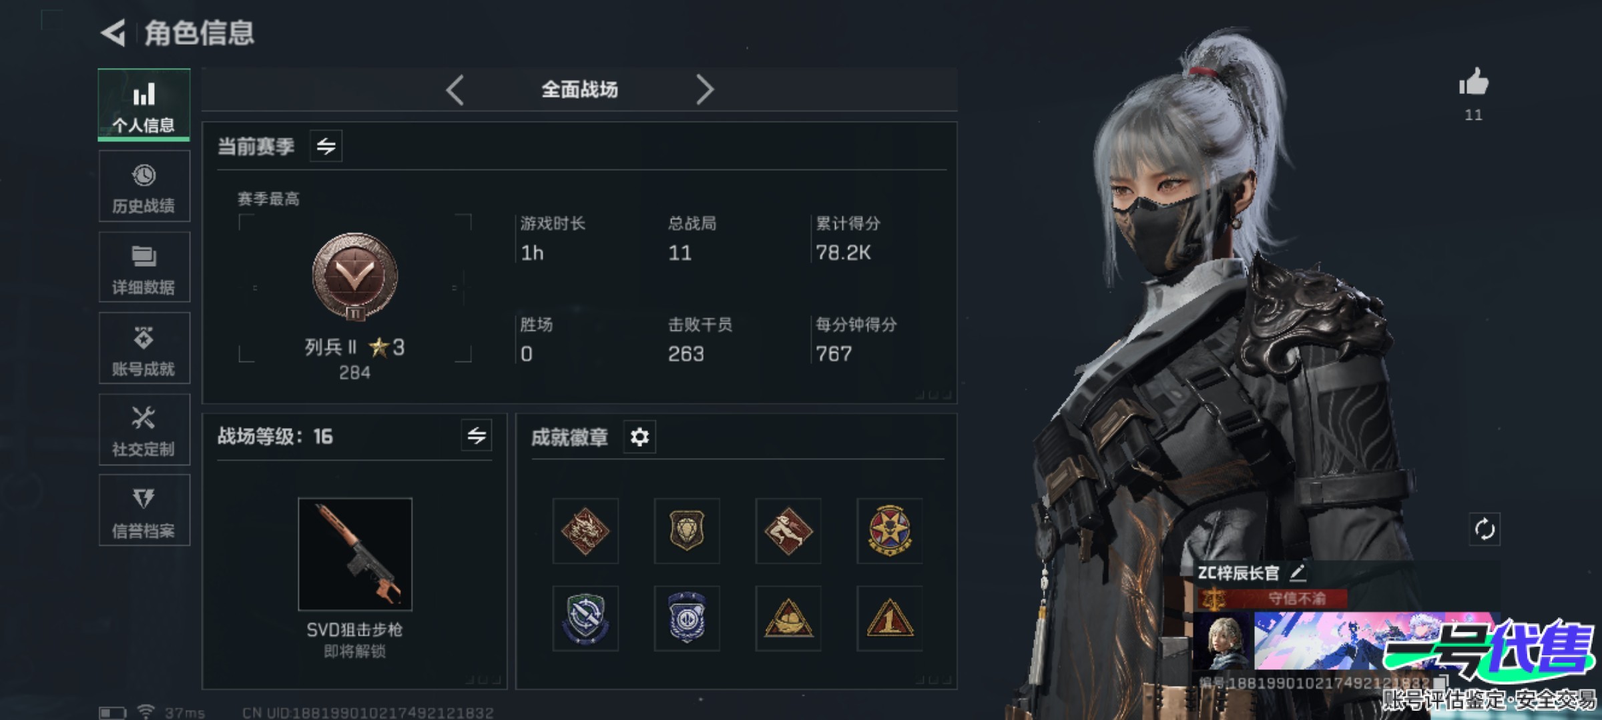
Task: Rotate character with the refresh icon
Action: click(x=1485, y=529)
